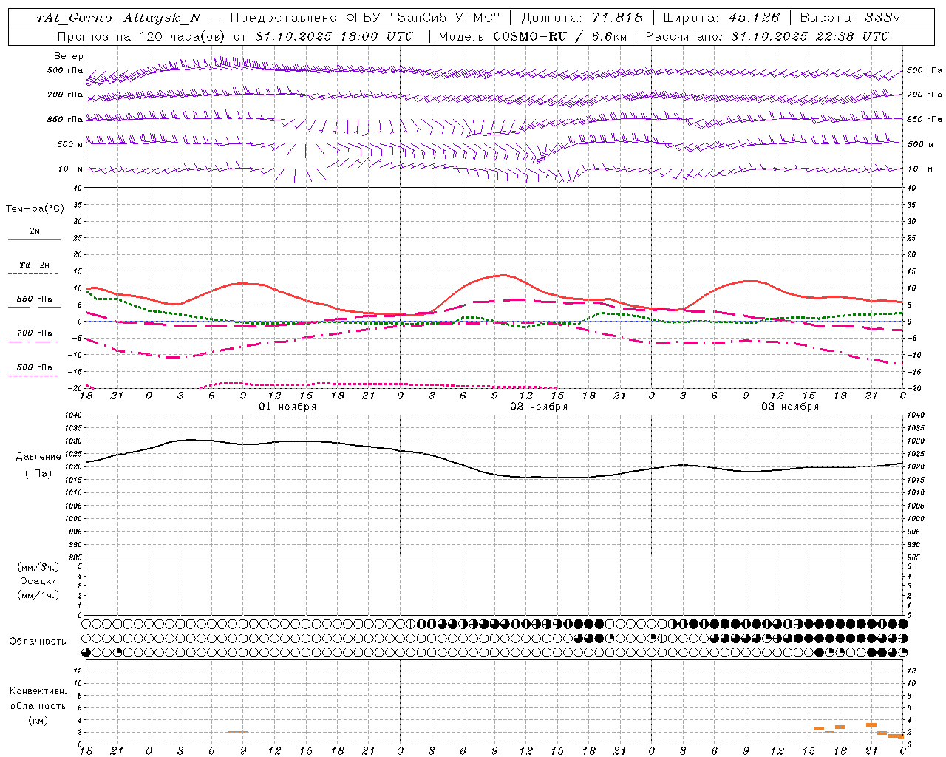Click the Модель COSMO-RU / 6.6км label
946x757 pixels.
click(x=532, y=36)
